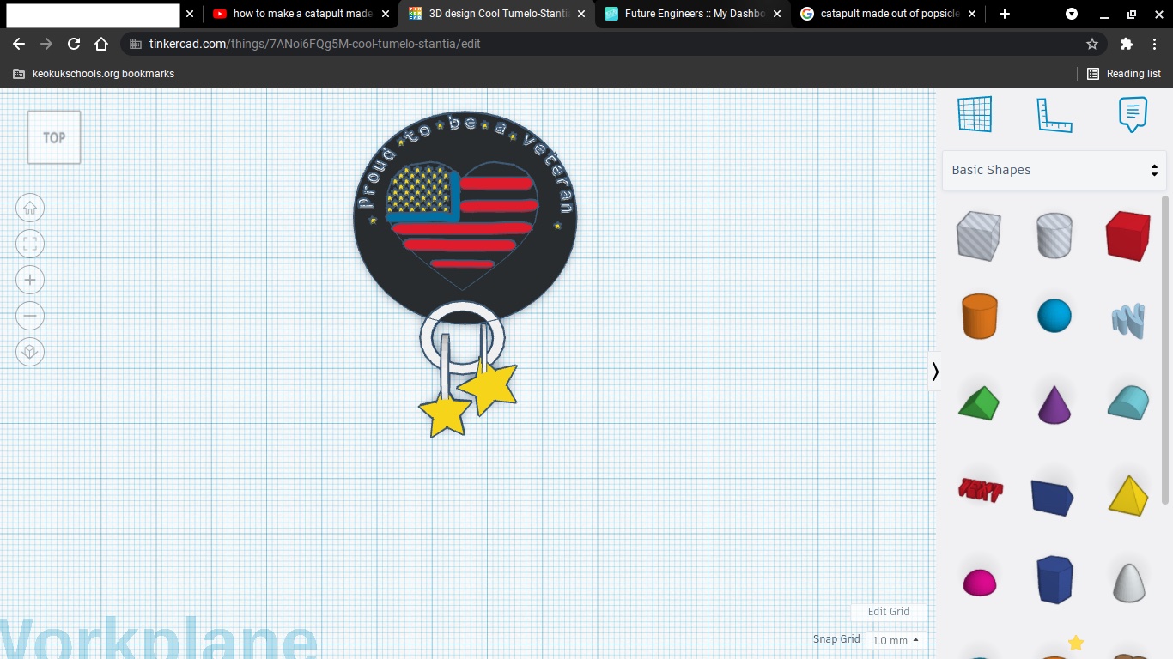Switch to orthographic view cube icon

pos(30,352)
